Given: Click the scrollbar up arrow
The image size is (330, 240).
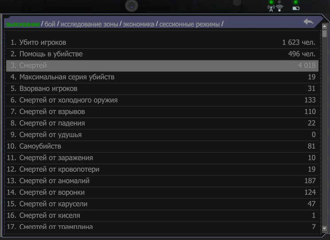Looking at the screenshot, I should (x=325, y=26).
